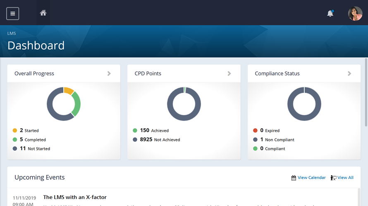Viewport: 368px width, 206px height.
Task: Click the '150 Achieved' text
Action: point(154,131)
